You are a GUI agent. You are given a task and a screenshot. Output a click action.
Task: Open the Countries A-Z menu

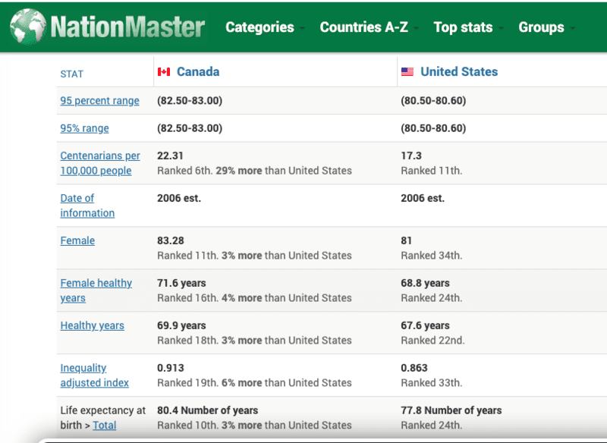click(364, 27)
